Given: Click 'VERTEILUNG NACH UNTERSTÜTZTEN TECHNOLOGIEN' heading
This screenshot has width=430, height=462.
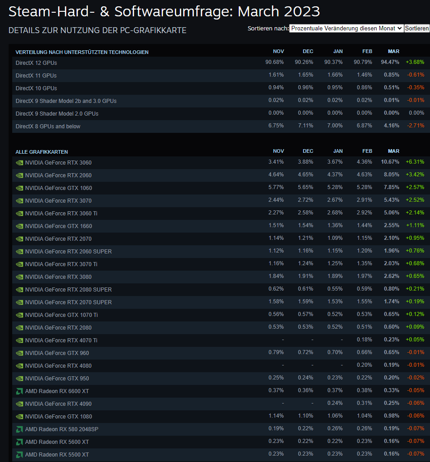Looking at the screenshot, I should (x=82, y=52).
